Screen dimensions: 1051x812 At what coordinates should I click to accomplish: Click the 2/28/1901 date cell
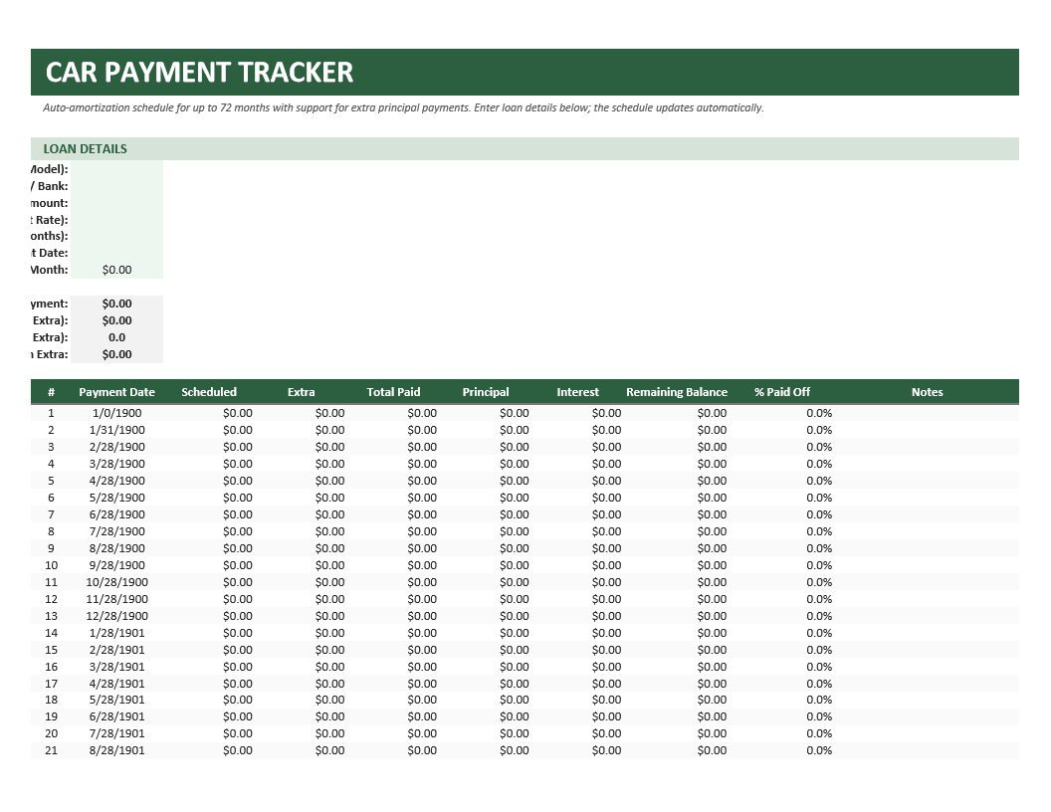(x=116, y=649)
